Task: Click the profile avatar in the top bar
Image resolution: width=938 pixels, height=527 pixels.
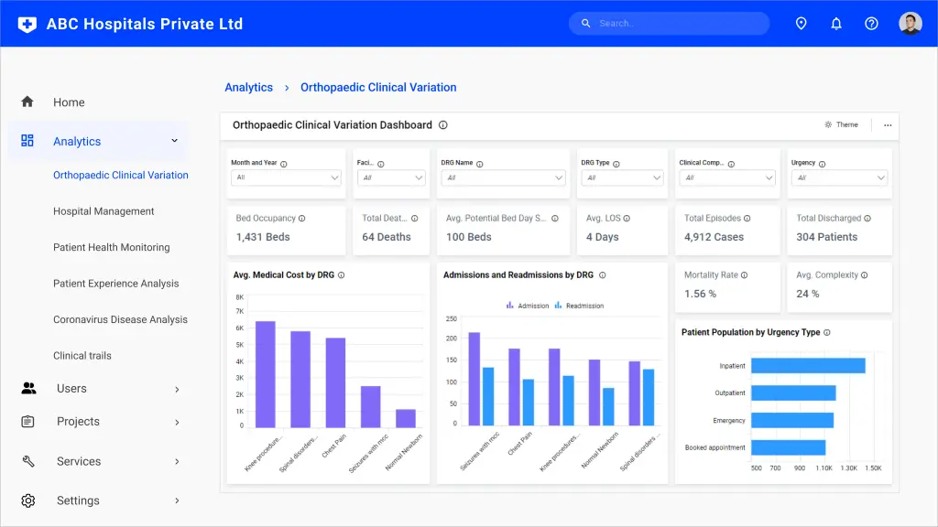Action: tap(910, 23)
